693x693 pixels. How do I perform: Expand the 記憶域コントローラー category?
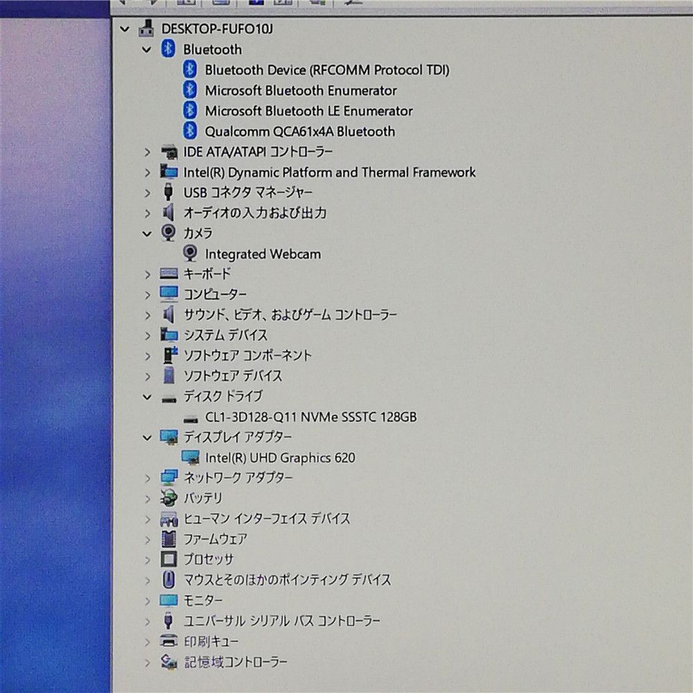click(x=148, y=662)
